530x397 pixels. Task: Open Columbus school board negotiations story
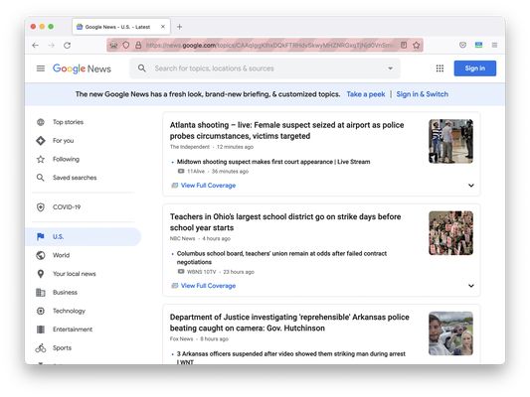pos(281,258)
